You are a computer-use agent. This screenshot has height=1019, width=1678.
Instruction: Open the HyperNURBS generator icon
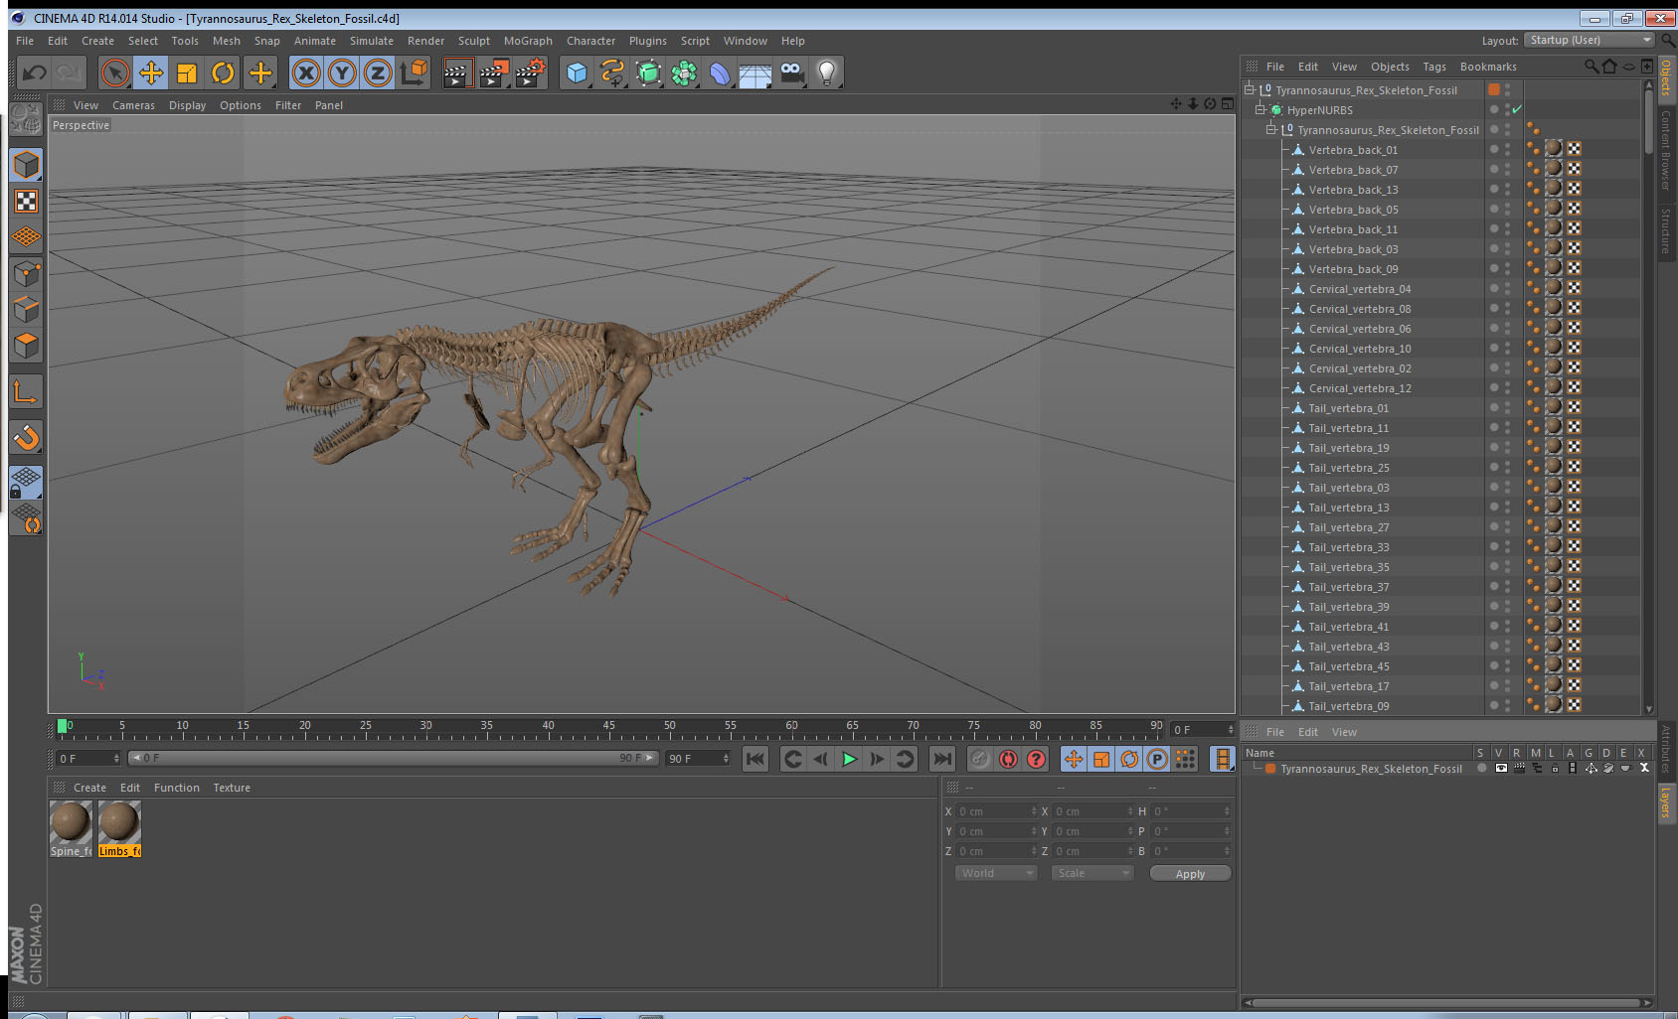tap(648, 73)
